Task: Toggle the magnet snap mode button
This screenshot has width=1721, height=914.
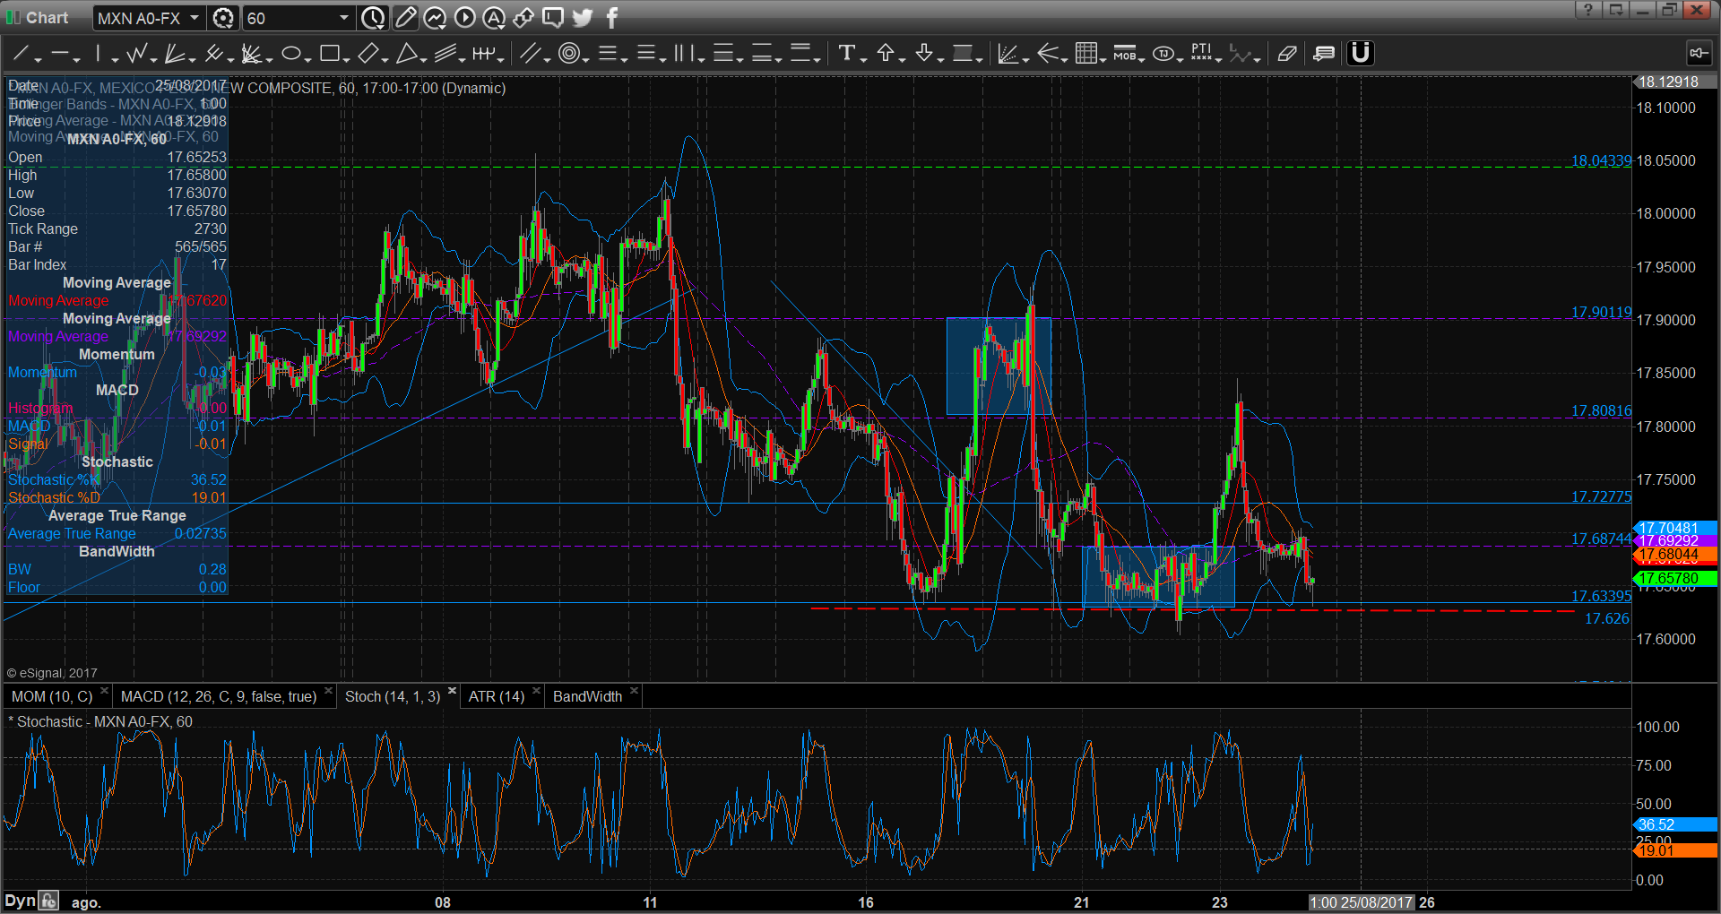Action: pos(1361,54)
